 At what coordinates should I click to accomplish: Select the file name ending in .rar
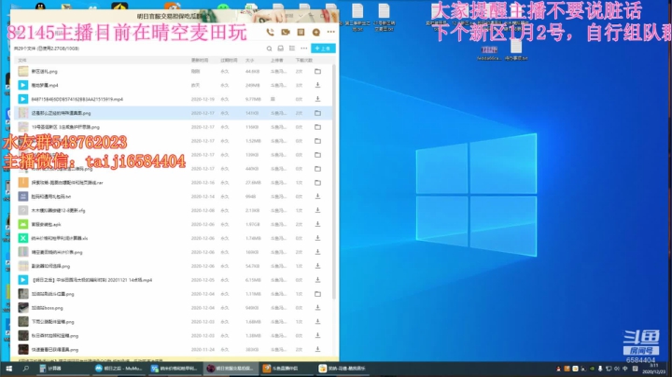[67, 183]
